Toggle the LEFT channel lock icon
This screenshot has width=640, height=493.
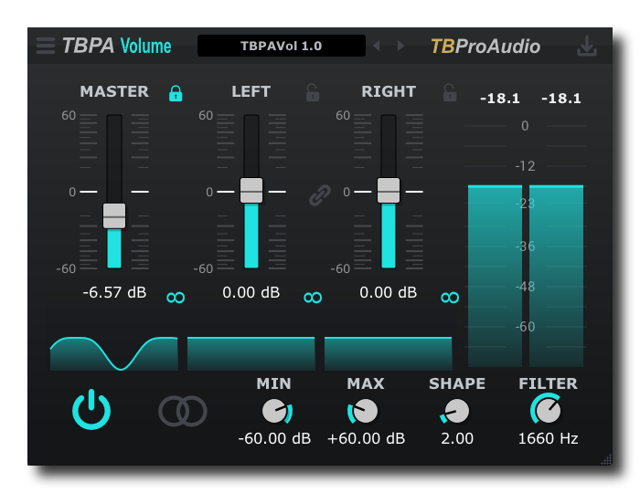point(313,92)
